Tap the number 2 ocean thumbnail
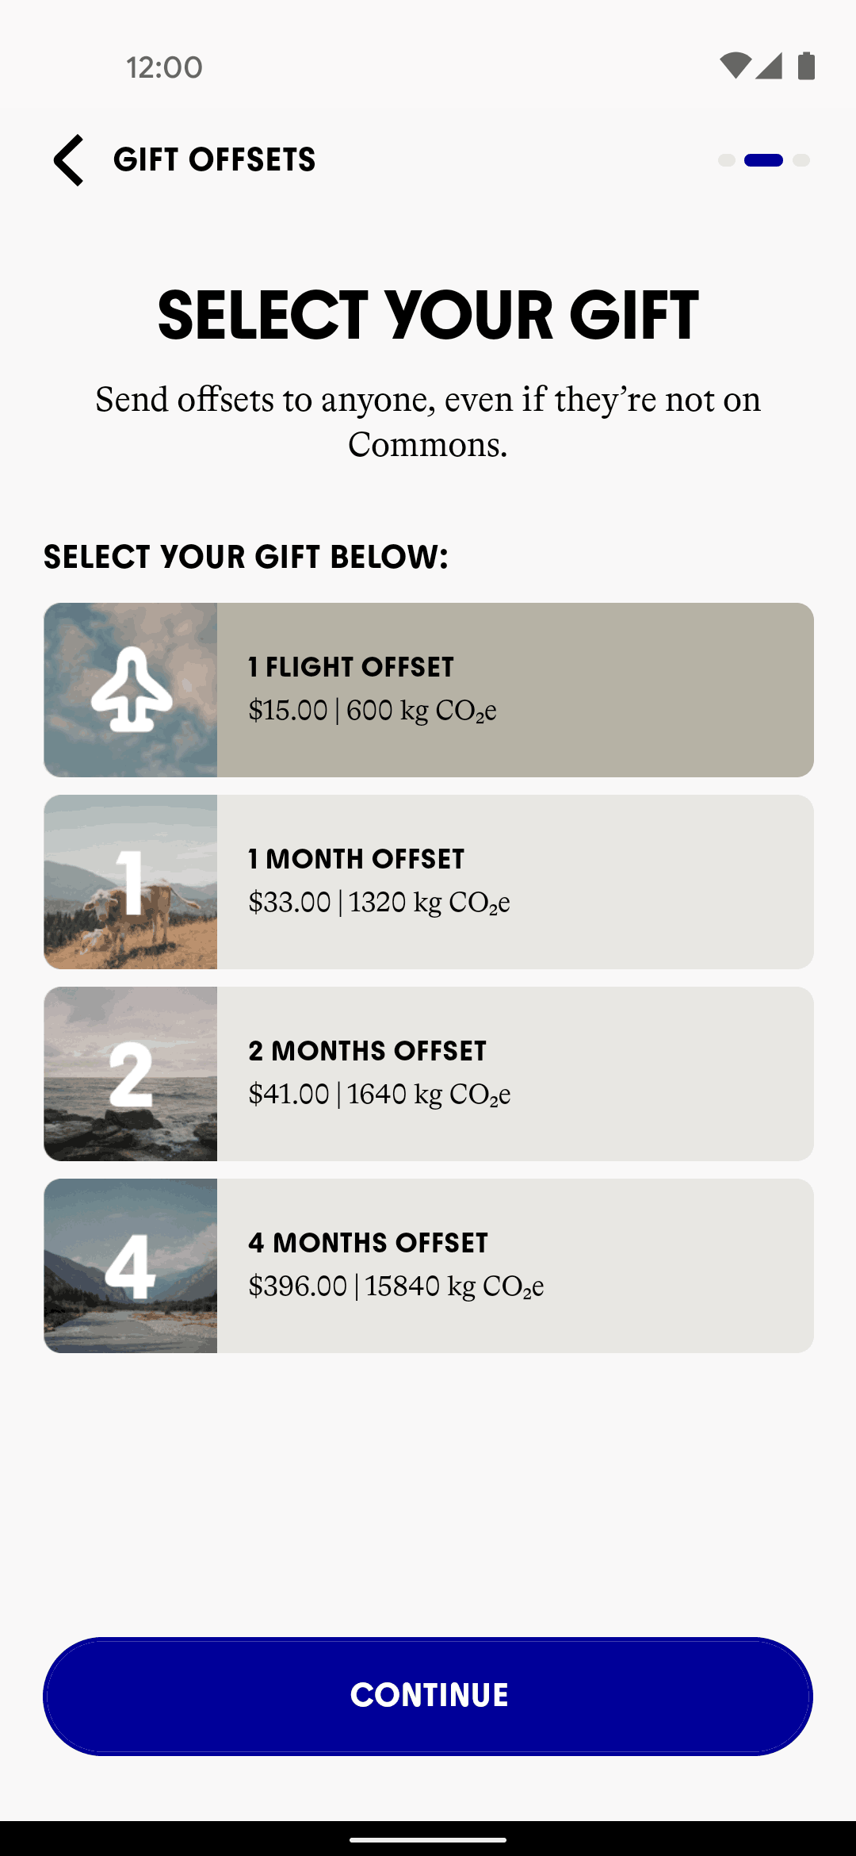Viewport: 856px width, 1856px height. point(131,1074)
